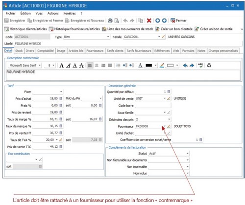Open the Statut Actif dropdown
Image resolution: width=245 pixels, height=205 pixels.
(x=188, y=153)
